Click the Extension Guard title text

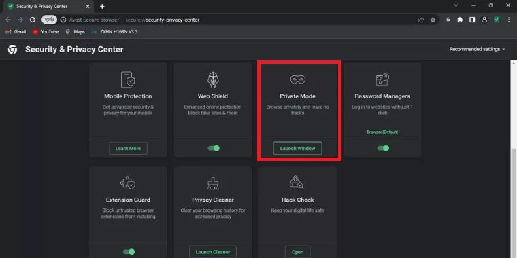128,200
